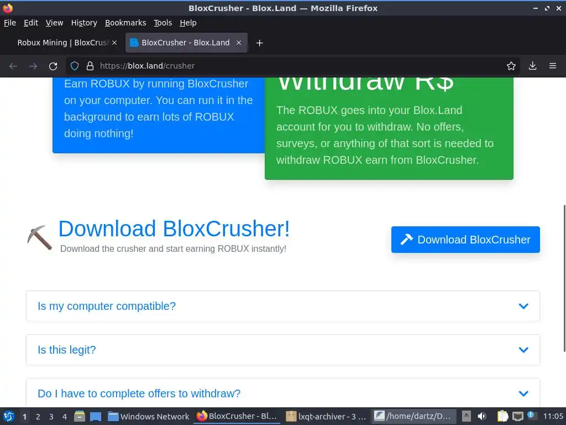Expand the 'Is this legit?' question
Image resolution: width=566 pixels, height=425 pixels.
click(283, 350)
